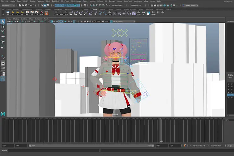Switch to the Rigging shelf tab
This screenshot has width=234, height=156.
(48, 9)
